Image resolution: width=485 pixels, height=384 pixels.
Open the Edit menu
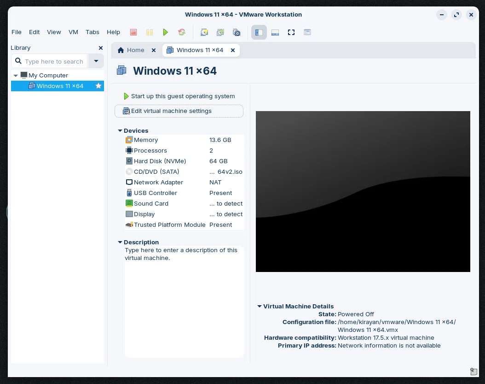pos(35,32)
